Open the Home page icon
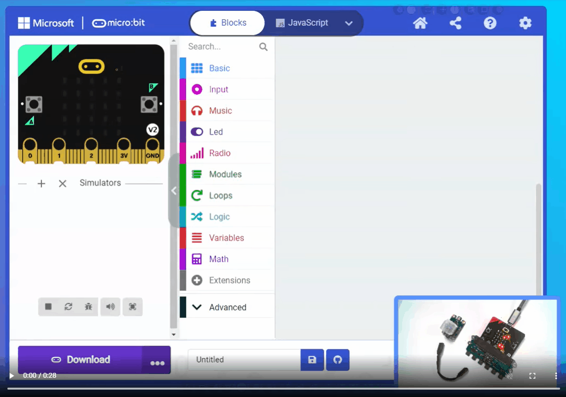Viewport: 566px width, 397px height. click(x=420, y=23)
